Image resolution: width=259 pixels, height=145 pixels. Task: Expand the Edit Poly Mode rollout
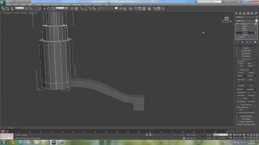246,51
